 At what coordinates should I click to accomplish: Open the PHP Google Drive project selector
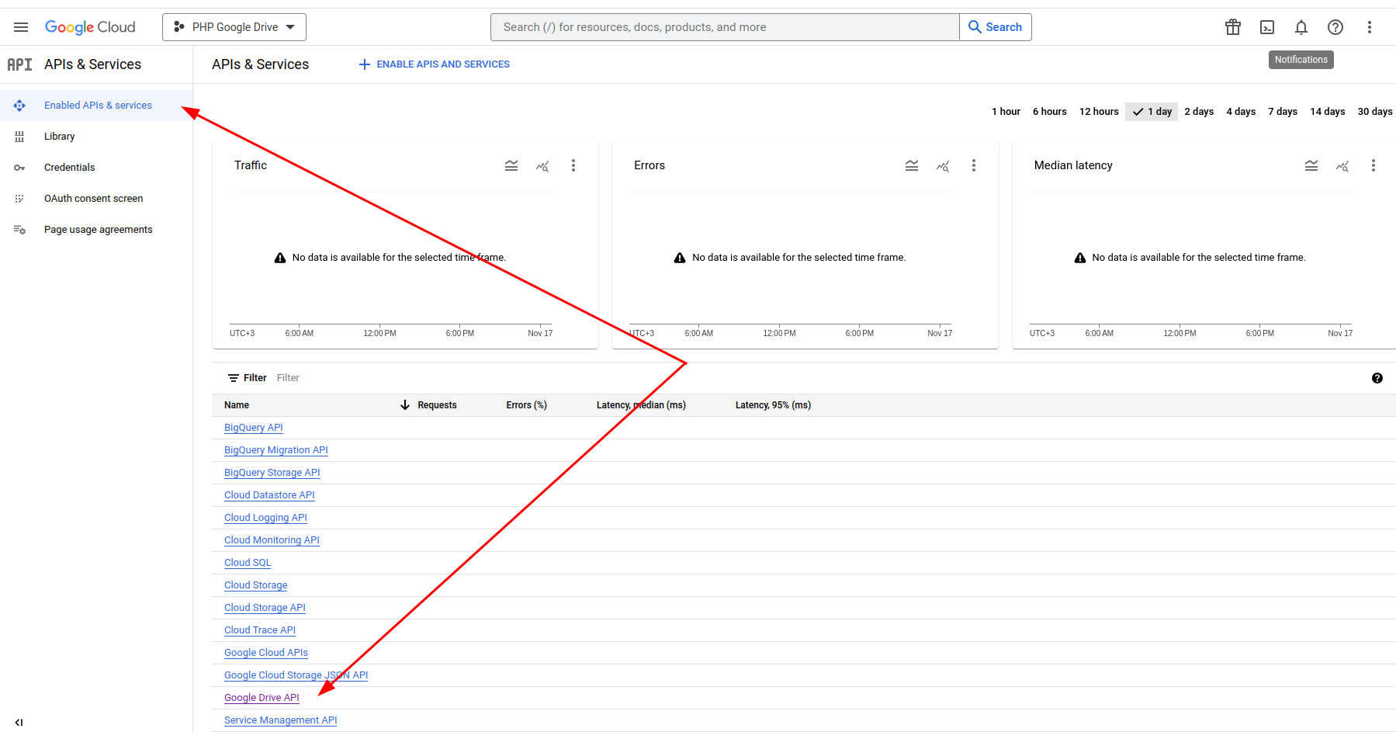pos(234,27)
